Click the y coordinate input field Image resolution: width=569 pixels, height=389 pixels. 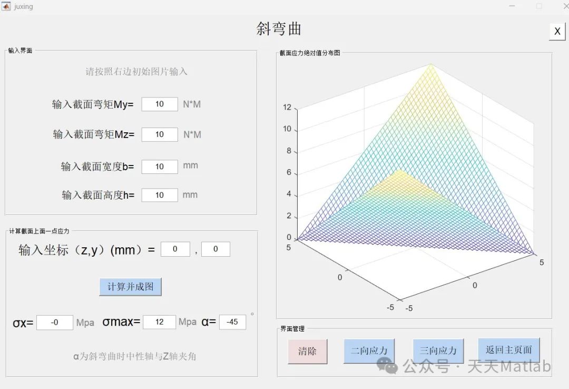point(215,249)
